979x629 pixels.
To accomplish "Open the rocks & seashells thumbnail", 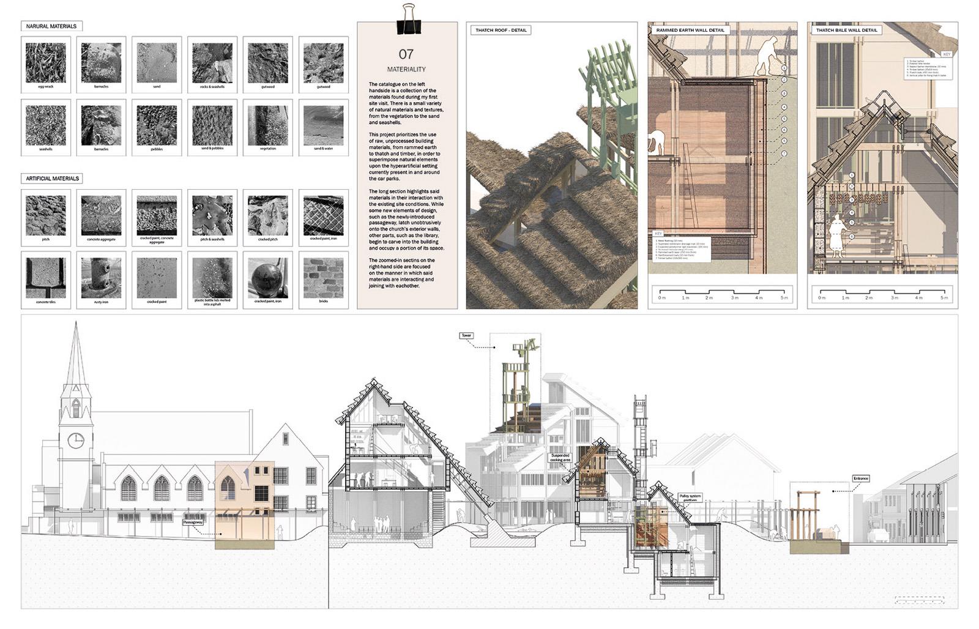I will coord(212,63).
